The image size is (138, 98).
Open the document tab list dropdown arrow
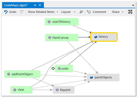pyautogui.click(x=133, y=5)
